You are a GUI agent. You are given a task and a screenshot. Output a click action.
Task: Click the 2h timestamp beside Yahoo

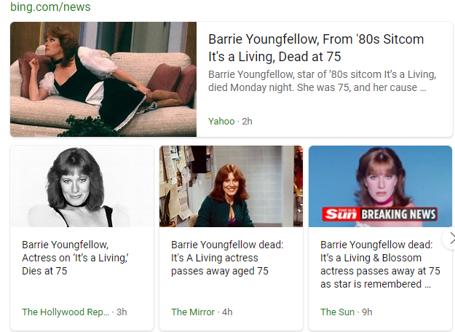(x=248, y=121)
